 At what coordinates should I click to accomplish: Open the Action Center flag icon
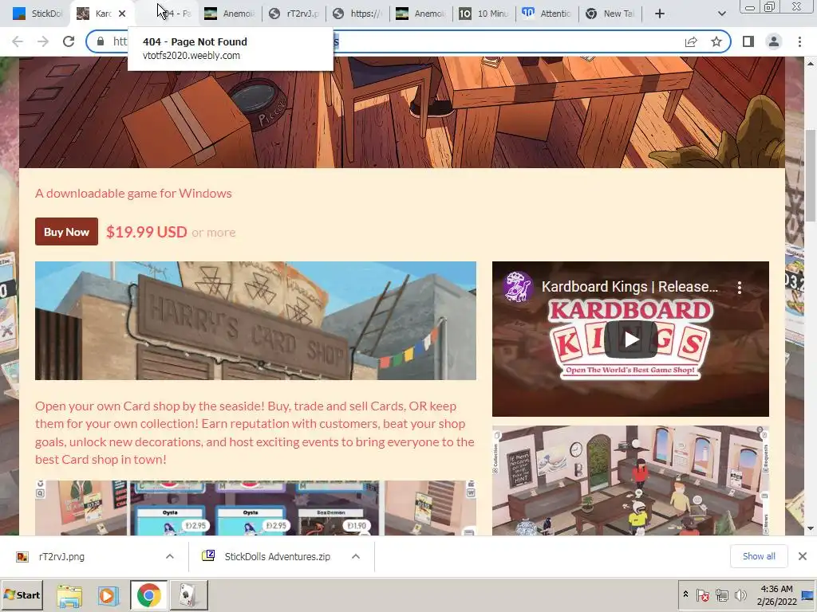[702, 594]
